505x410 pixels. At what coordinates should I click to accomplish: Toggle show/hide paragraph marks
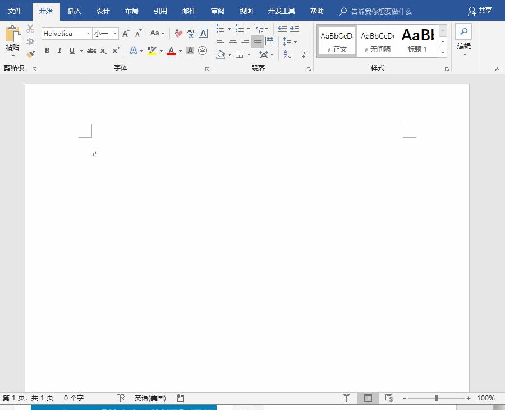coord(305,54)
